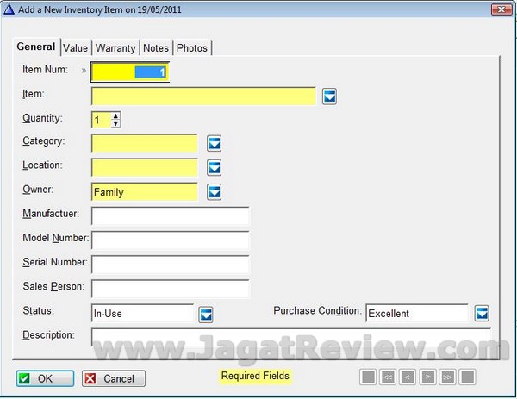Click the rewind (<<) navigation button

(388, 377)
